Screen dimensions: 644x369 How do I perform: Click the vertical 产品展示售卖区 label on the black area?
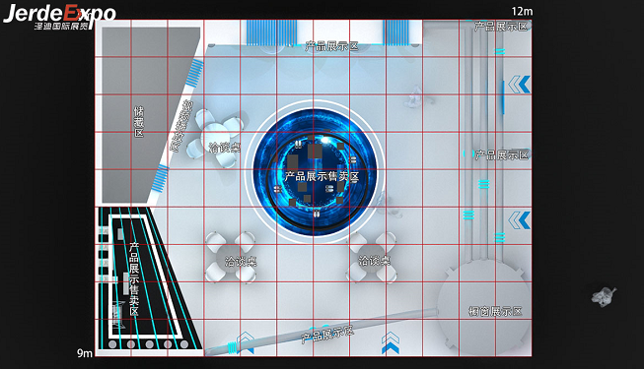click(134, 278)
